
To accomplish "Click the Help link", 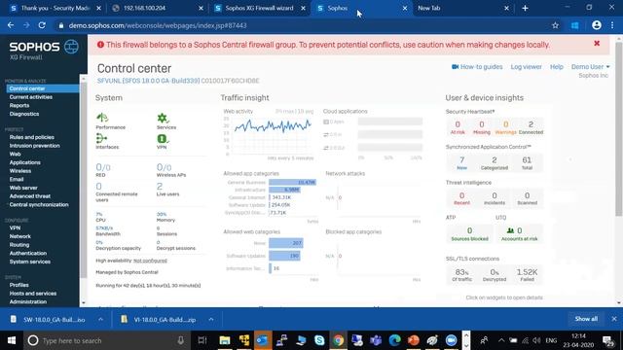I will pos(556,67).
